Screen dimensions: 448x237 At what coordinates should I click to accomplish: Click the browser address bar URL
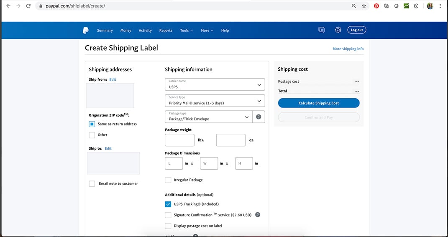(x=75, y=6)
